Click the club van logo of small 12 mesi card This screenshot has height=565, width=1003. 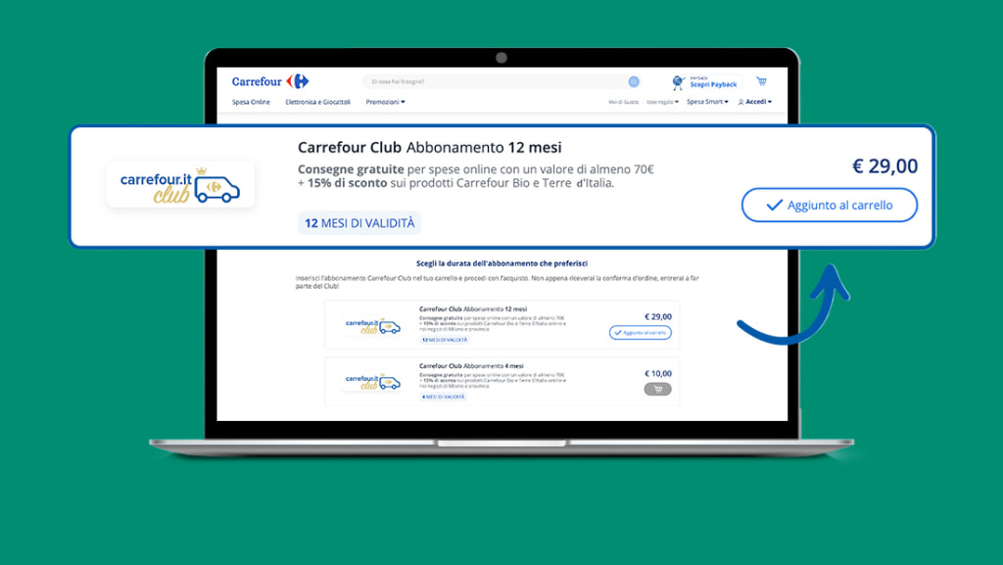372,326
